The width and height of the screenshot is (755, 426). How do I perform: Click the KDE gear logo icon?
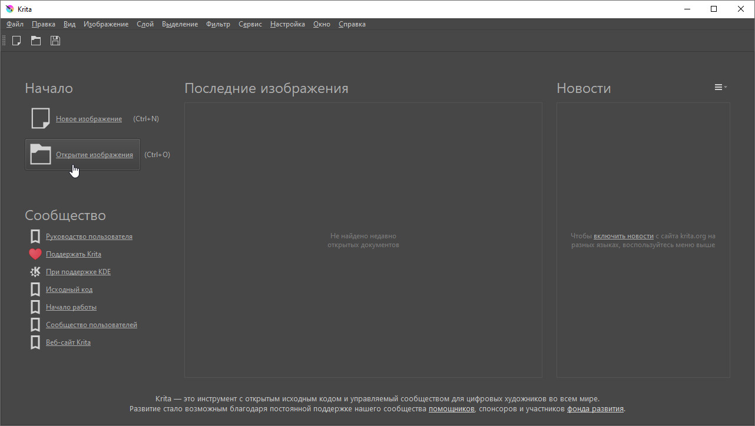pos(35,272)
